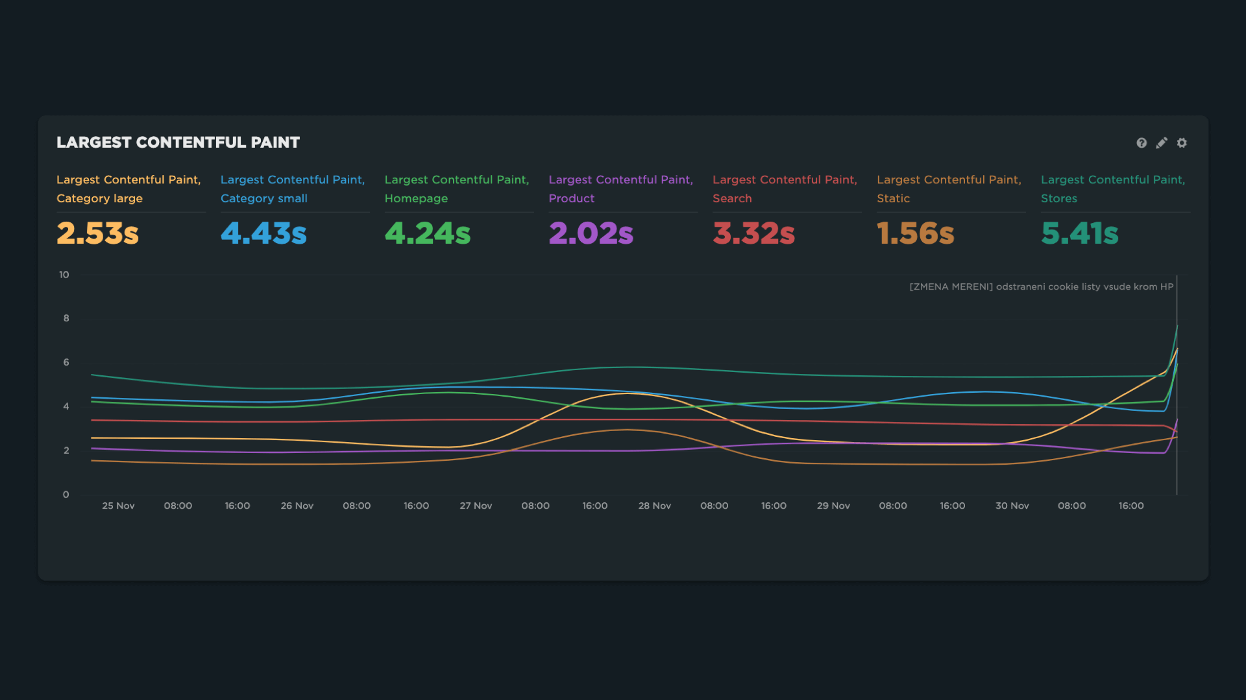Click the 2.02s Product value
Viewport: 1246px width, 700px height.
[591, 233]
